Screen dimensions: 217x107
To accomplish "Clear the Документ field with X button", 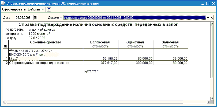I will click(212, 18).
